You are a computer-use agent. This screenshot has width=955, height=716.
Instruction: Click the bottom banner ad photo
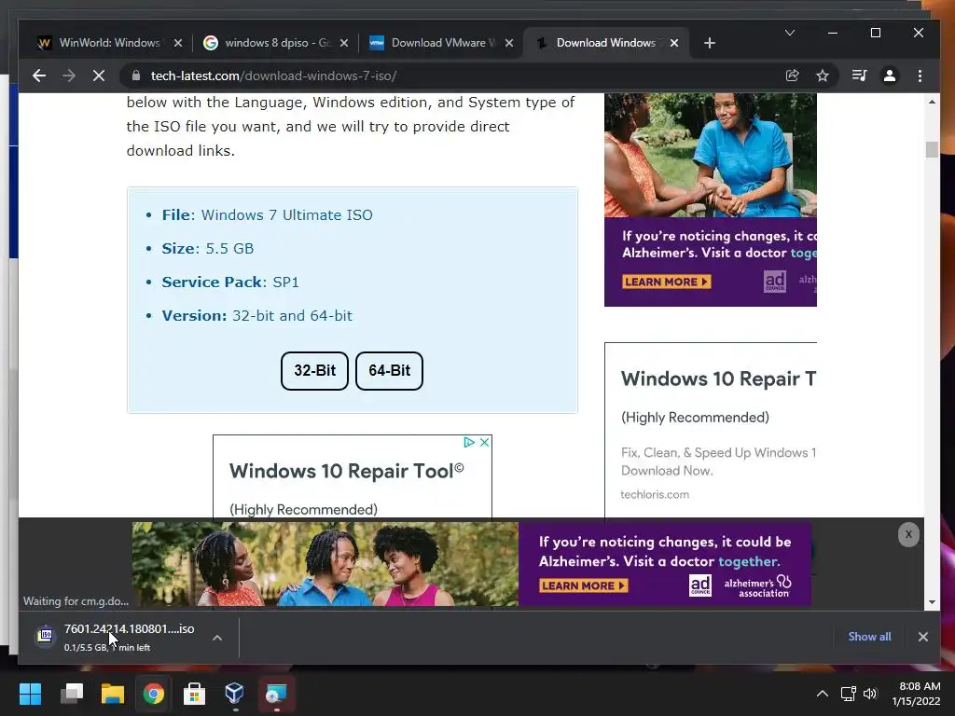click(x=325, y=564)
